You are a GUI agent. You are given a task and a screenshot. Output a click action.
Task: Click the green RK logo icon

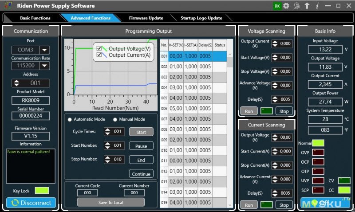(x=277, y=6)
